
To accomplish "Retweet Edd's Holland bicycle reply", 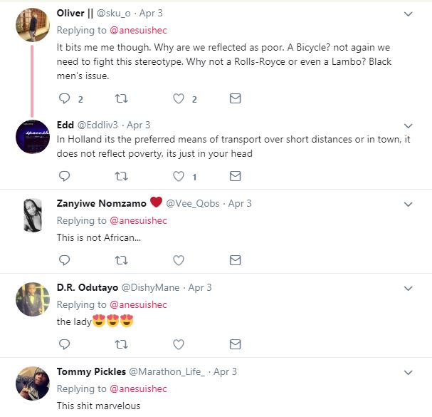I will click(122, 176).
